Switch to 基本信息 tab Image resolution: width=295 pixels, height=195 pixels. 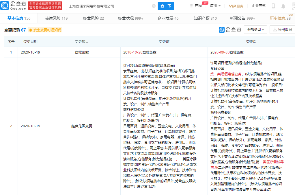[x=19, y=18]
